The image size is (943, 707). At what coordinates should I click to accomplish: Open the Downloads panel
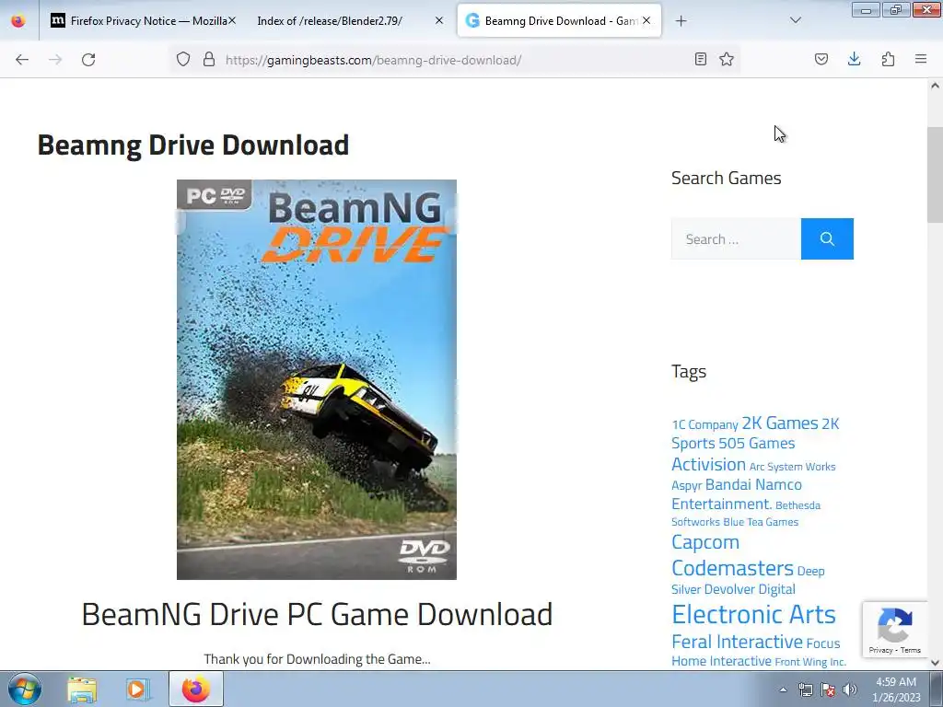tap(854, 59)
